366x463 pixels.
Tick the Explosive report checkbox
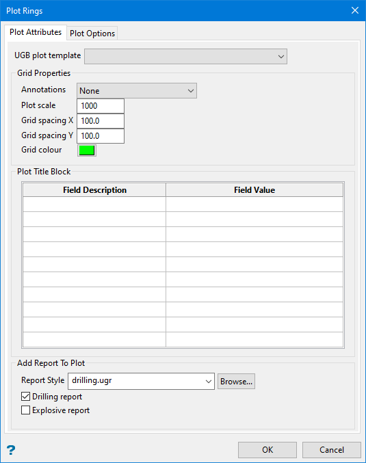(x=26, y=410)
